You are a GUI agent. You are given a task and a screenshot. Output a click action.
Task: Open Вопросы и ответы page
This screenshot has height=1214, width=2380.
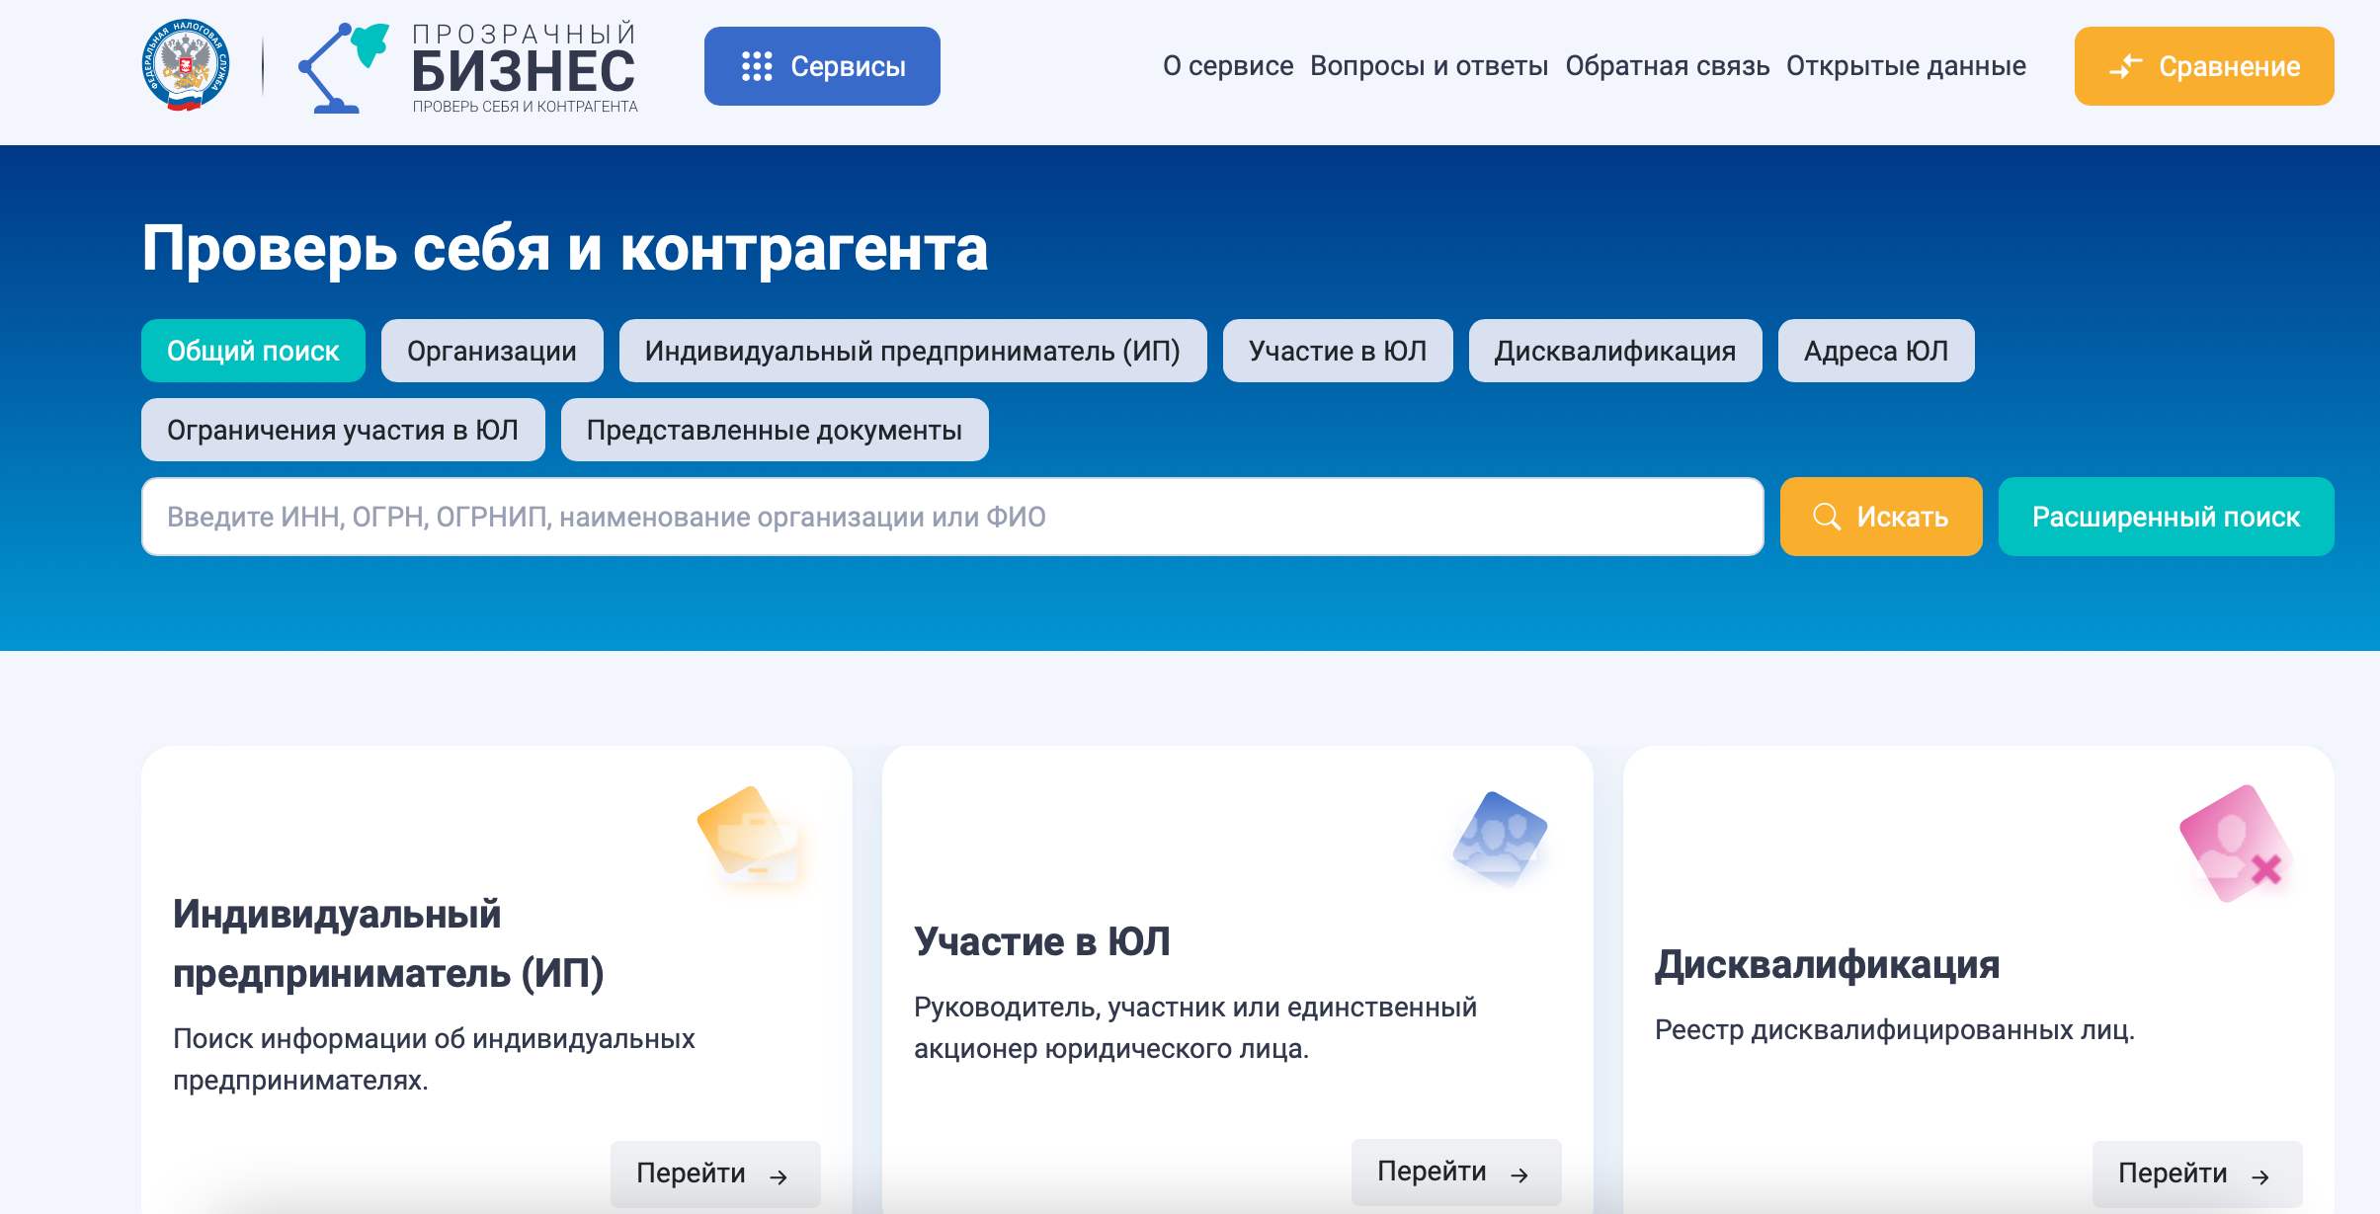[x=1429, y=66]
